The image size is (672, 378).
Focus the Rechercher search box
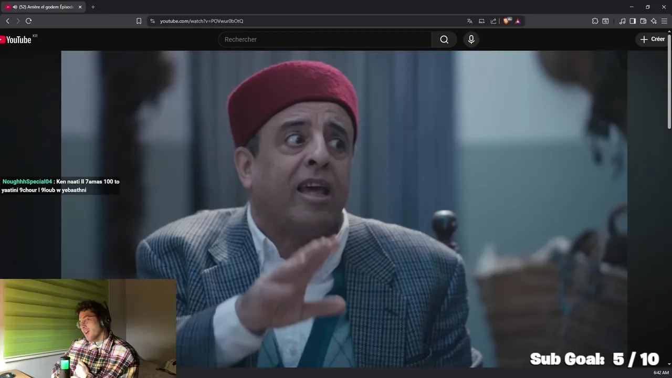[x=325, y=39]
